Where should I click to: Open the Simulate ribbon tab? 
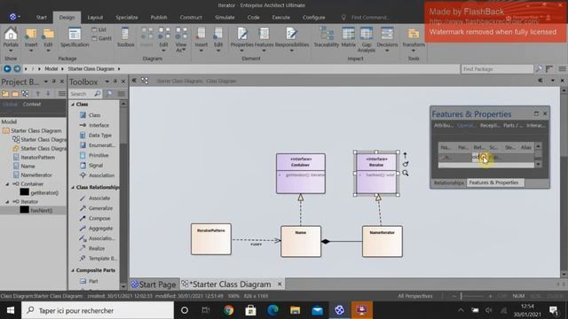point(225,18)
